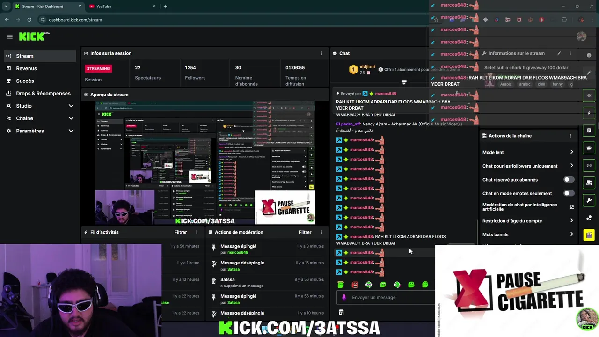Insert the red angry emote

[355, 285]
